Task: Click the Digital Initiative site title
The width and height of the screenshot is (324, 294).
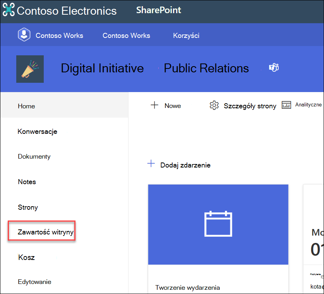Action: [x=102, y=68]
